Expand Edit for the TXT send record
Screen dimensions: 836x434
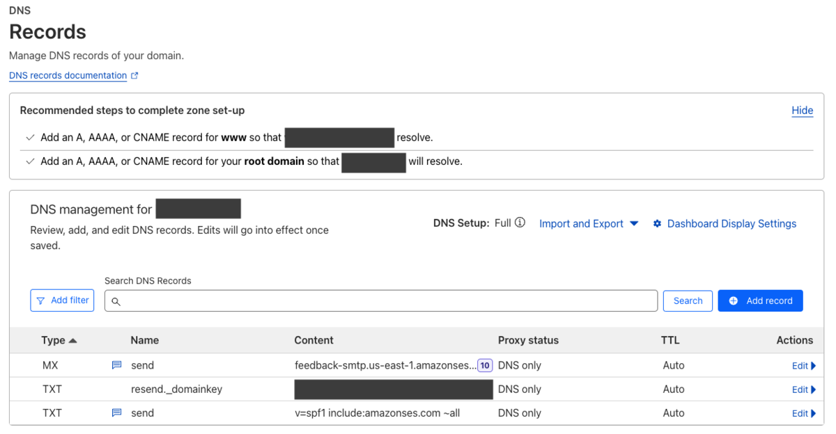pos(803,413)
